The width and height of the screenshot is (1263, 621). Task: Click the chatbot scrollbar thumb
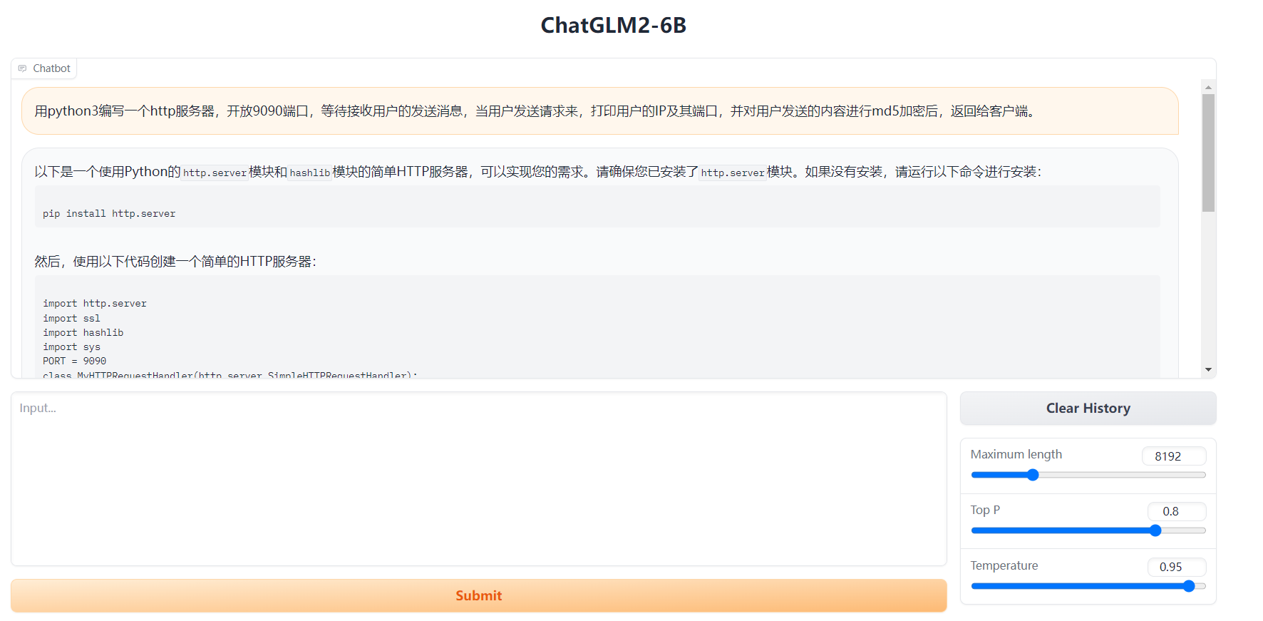tap(1208, 153)
